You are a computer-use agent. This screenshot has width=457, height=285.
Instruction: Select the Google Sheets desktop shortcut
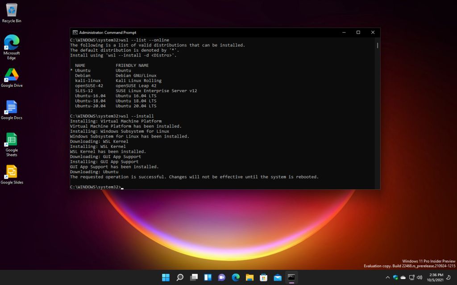click(x=12, y=140)
